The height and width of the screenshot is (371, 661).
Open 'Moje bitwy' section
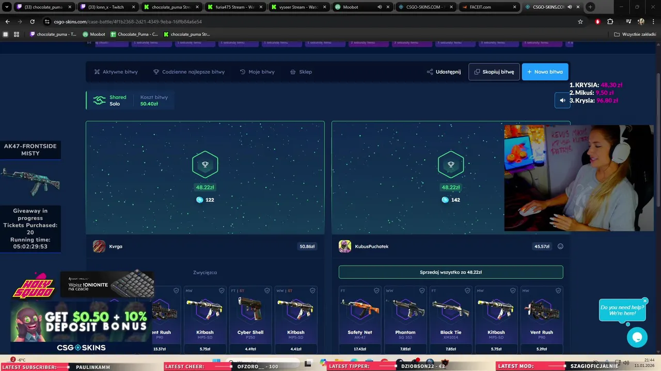pyautogui.click(x=257, y=72)
